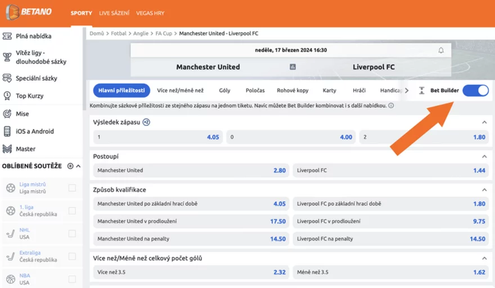This screenshot has width=495, height=288.
Task: Bet Manchester United na penalty 14.50
Action: (191, 239)
